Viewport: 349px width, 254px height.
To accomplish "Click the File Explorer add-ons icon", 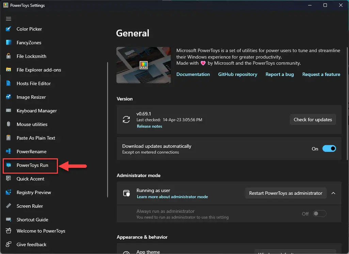I will (x=9, y=70).
